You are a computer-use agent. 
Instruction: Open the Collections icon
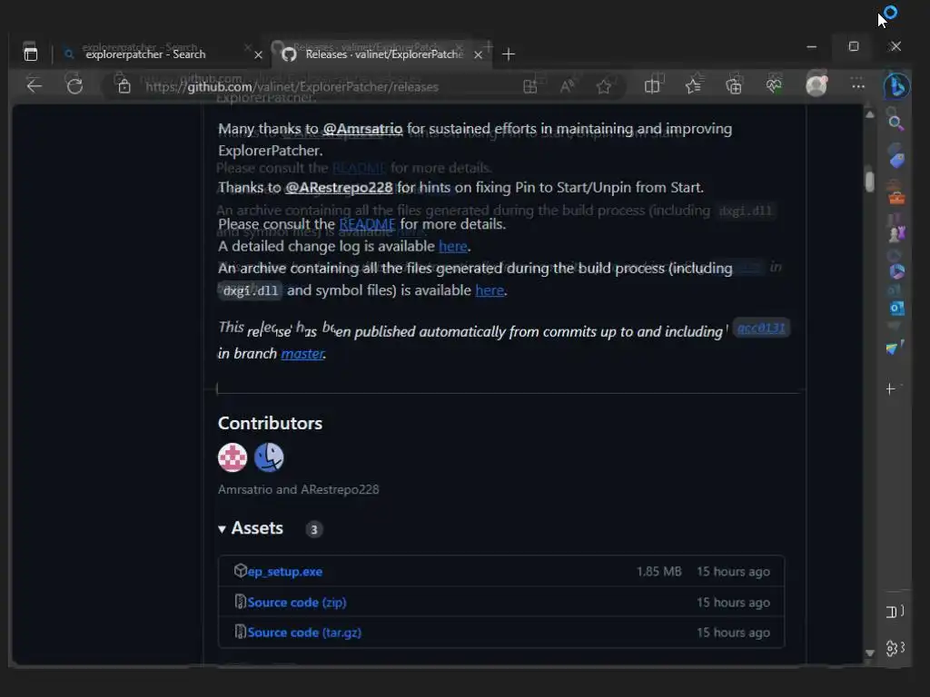[734, 86]
